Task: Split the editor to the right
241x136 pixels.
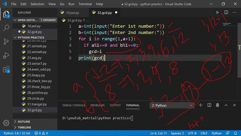Action: [226, 12]
